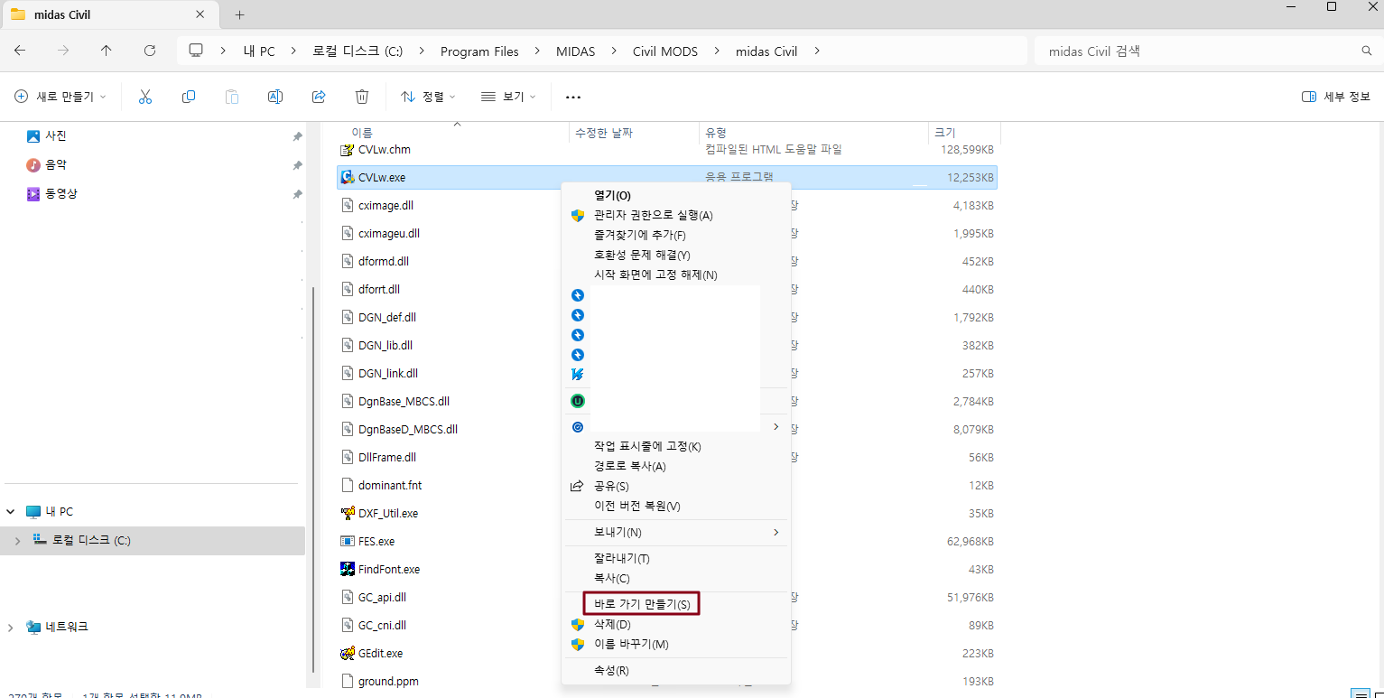Image resolution: width=1384 pixels, height=698 pixels.
Task: Click the PC monitor icon in the address bar
Action: [196, 51]
